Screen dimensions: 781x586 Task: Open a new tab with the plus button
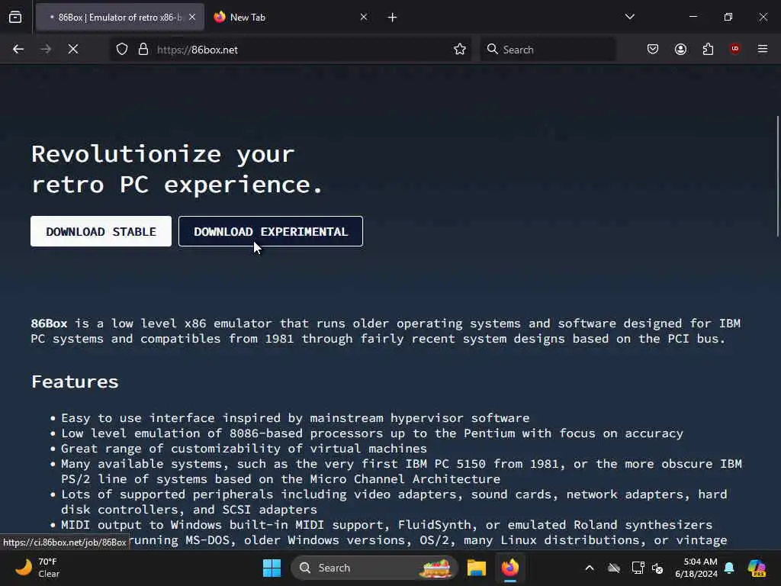[393, 18]
